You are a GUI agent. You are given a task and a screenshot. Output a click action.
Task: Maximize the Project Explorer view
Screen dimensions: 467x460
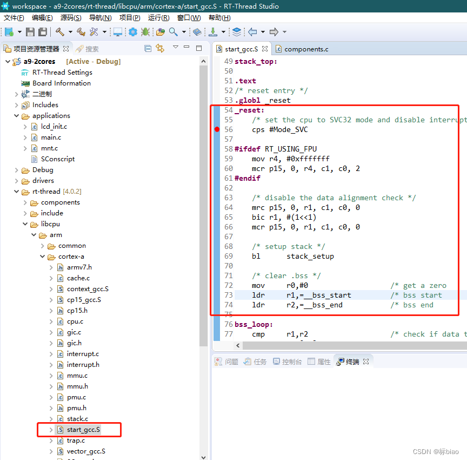click(199, 48)
